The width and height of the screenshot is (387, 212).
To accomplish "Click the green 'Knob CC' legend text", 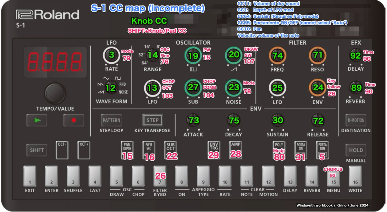I will (x=149, y=21).
